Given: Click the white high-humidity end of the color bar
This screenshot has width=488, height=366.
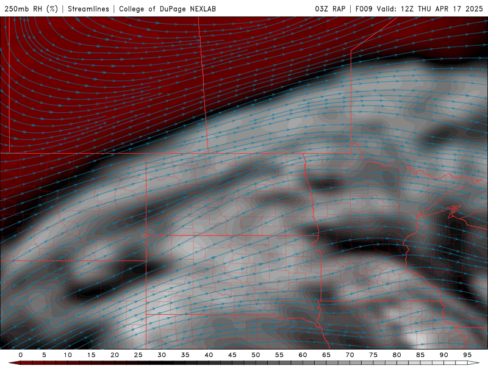Looking at the screenshot, I should click(473, 363).
